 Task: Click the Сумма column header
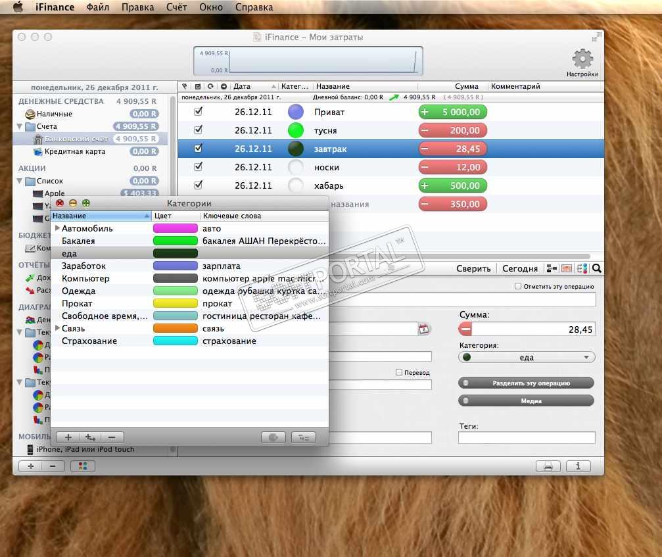tap(452, 86)
